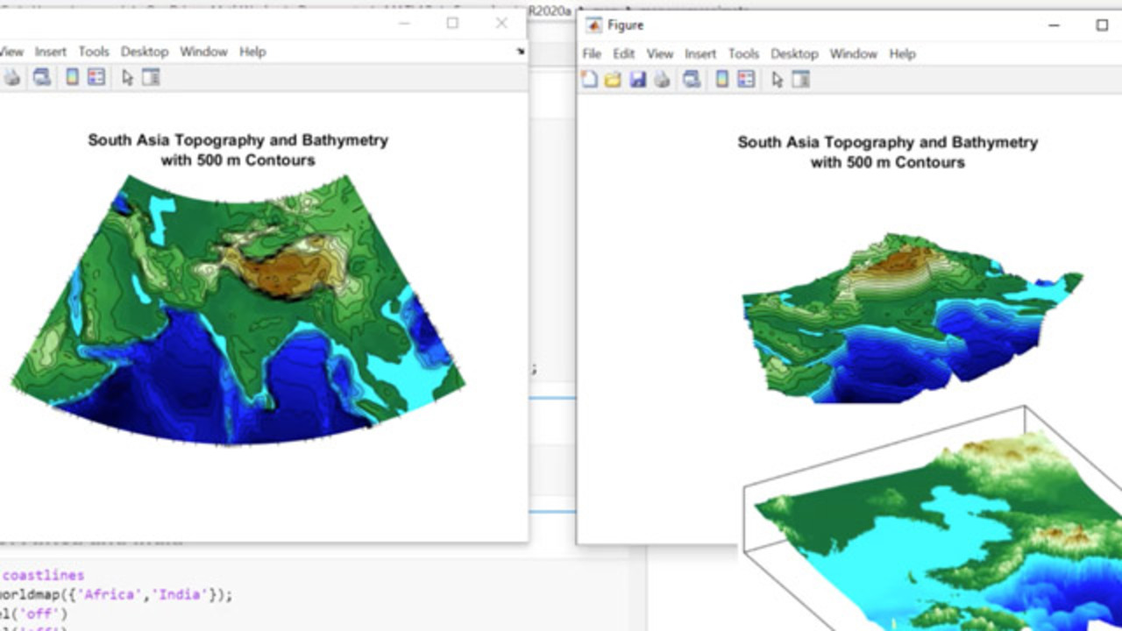Open Property Inspector in right Figure toolbar

coord(800,80)
